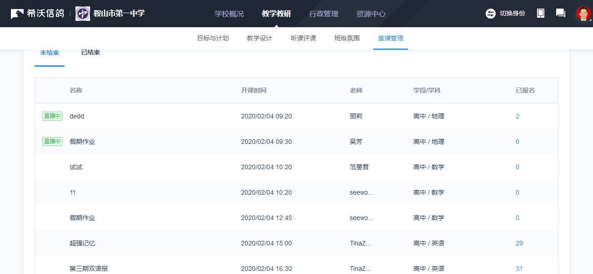The image size is (593, 274).
Task: Click 高中 / 地理 subject cell
Action: click(x=429, y=142)
